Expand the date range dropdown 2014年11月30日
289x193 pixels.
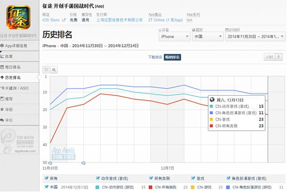[255, 37]
